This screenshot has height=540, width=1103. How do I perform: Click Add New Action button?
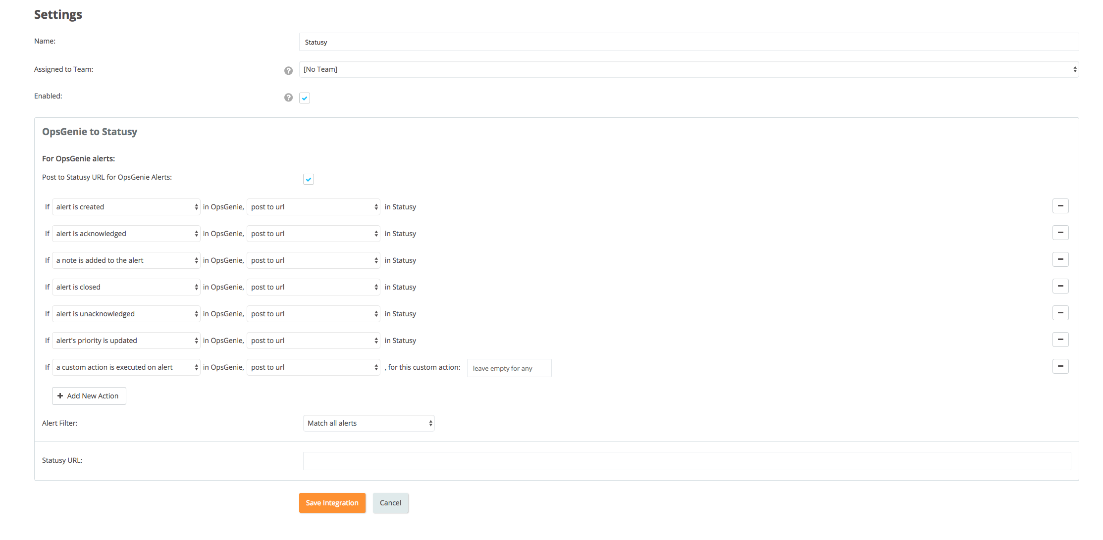pos(89,396)
